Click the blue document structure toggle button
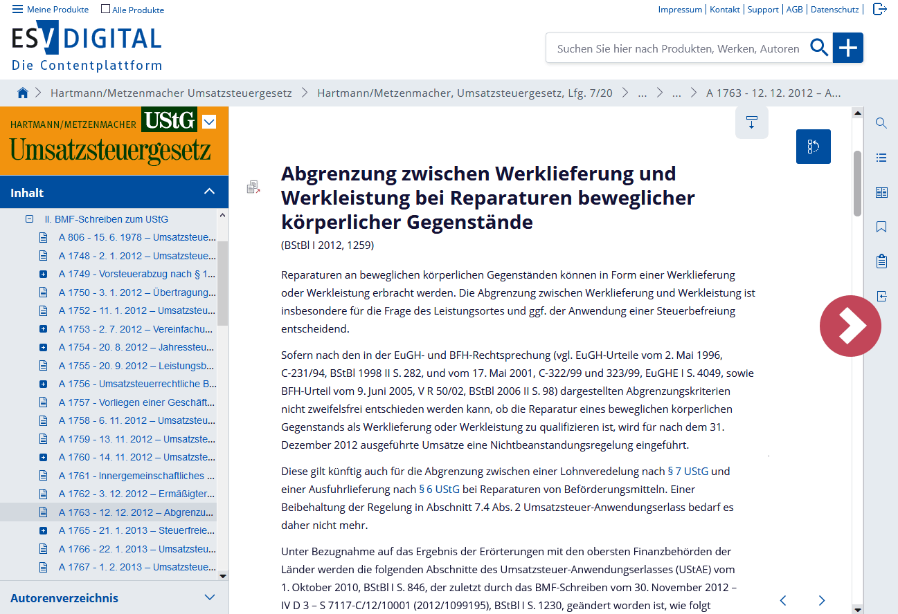898x614 pixels. coord(814,147)
